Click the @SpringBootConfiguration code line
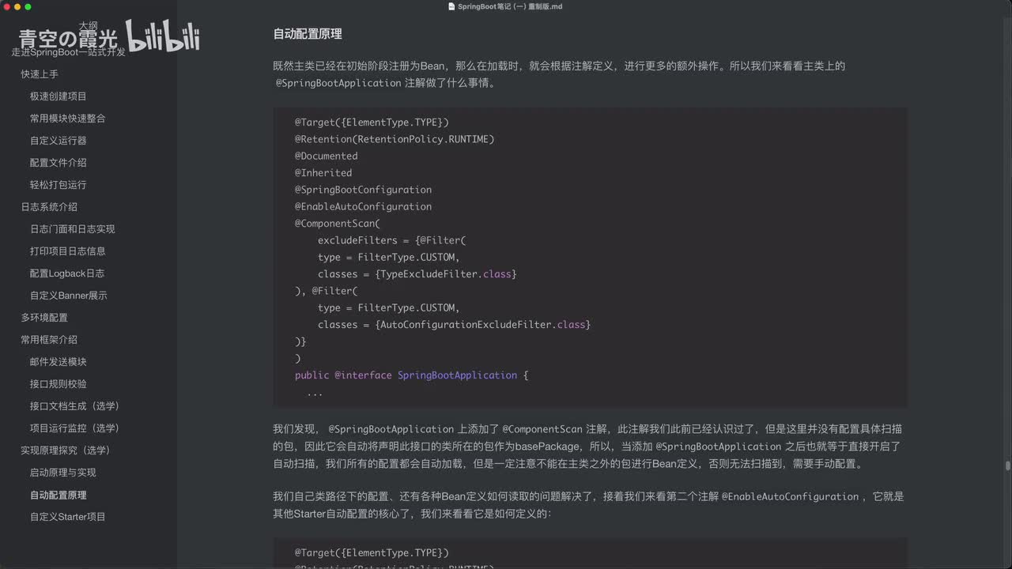The image size is (1012, 569). (364, 190)
